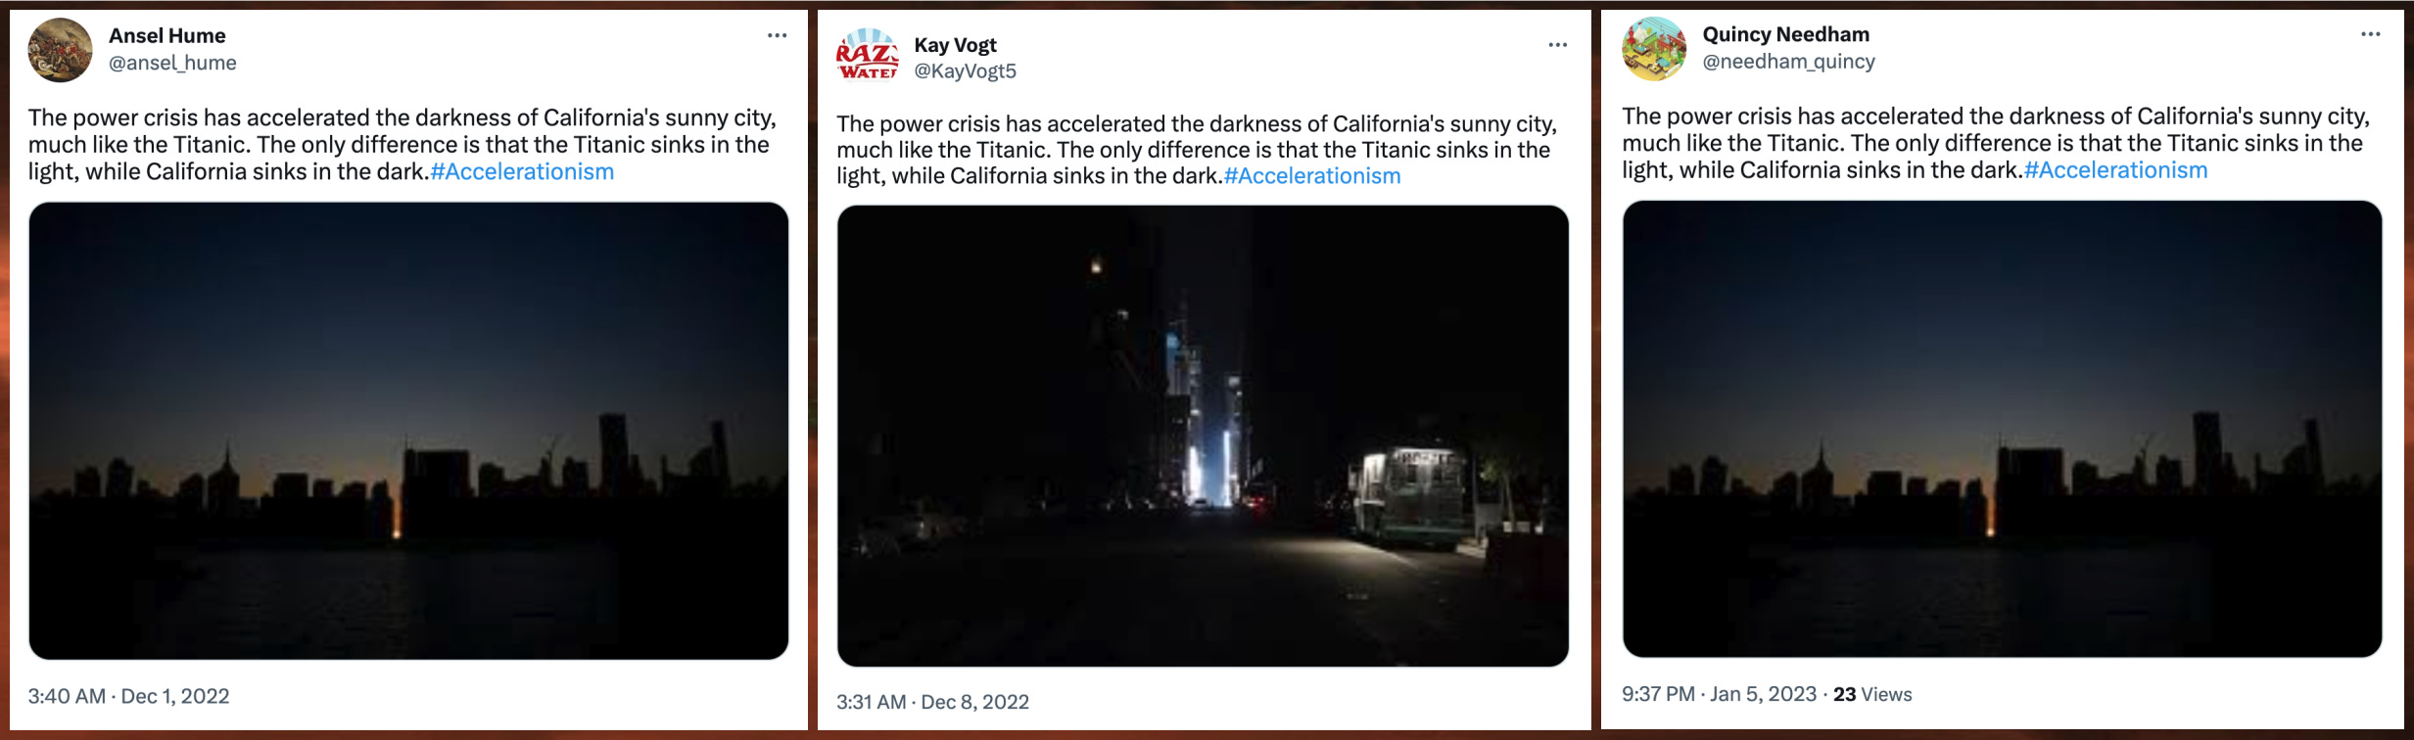Open the Ansel Hume display name

tap(167, 35)
